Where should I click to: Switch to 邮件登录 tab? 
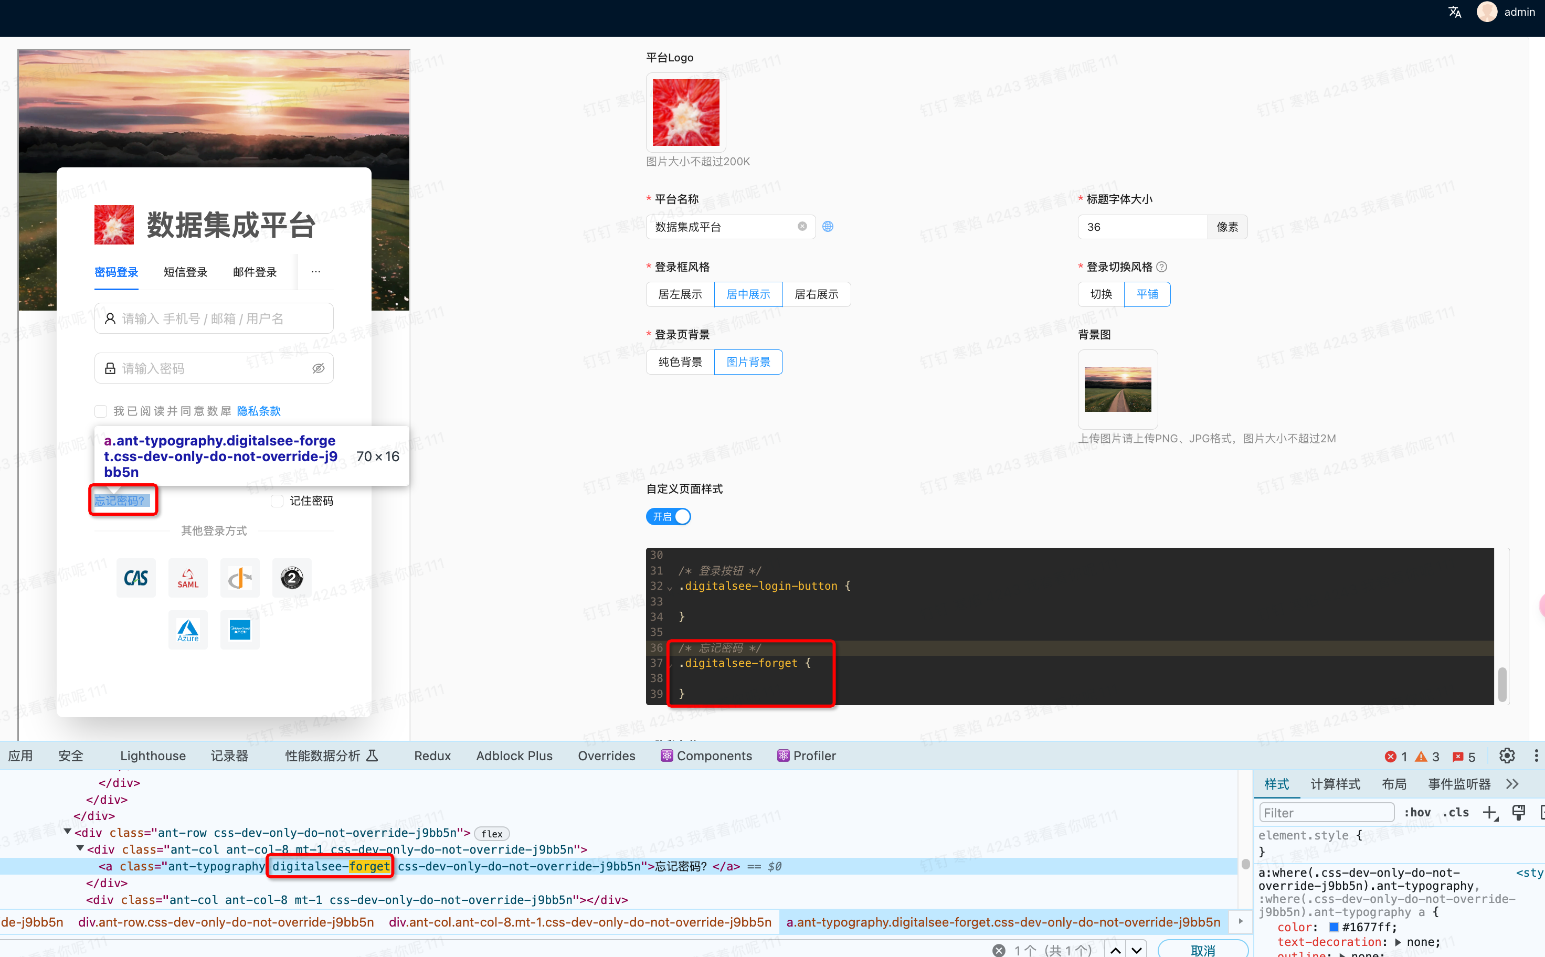tap(255, 272)
